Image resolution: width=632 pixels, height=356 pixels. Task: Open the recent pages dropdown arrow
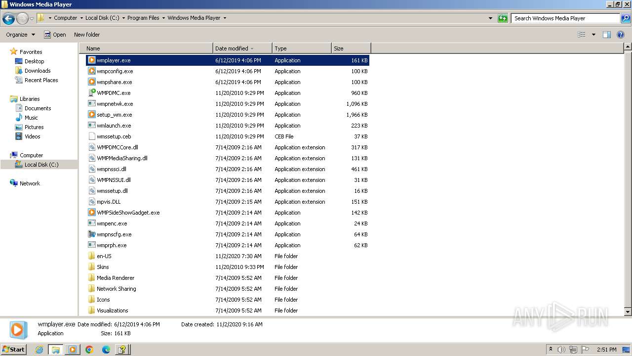[x=32, y=19]
